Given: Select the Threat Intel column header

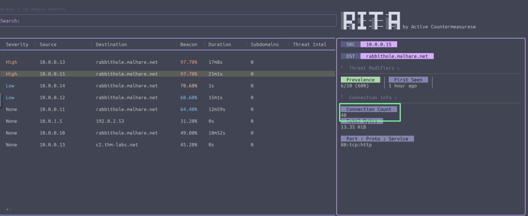Looking at the screenshot, I should 309,45.
